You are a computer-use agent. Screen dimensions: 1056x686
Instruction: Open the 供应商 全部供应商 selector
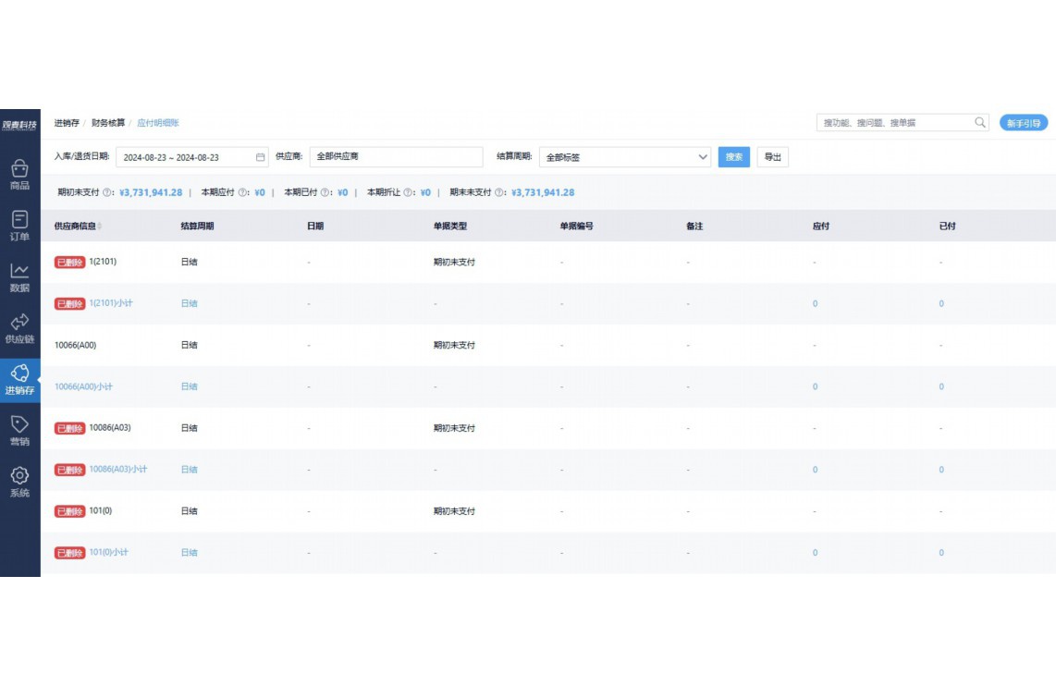396,157
